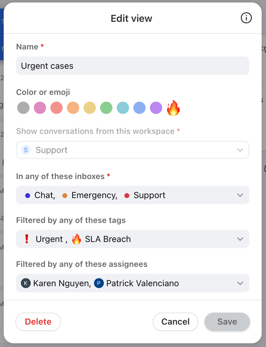
Task: Expand the tags filter dropdown
Action: [133, 239]
